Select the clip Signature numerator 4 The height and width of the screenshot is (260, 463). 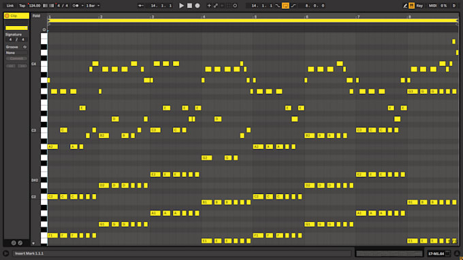click(x=10, y=39)
